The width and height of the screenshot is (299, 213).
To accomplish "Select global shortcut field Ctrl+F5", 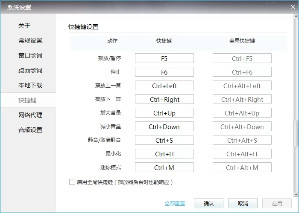I will (x=242, y=58).
